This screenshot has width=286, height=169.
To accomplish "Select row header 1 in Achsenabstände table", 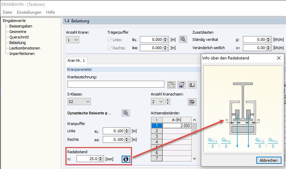I will coord(157,125).
